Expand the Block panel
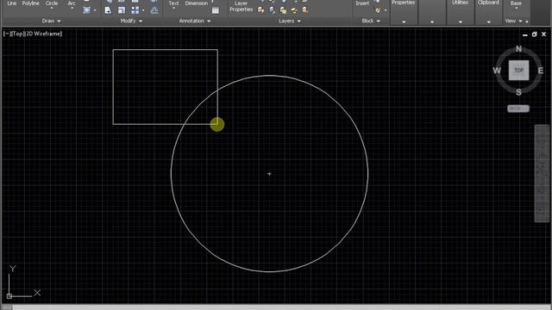This screenshot has width=552, height=310. 371,21
